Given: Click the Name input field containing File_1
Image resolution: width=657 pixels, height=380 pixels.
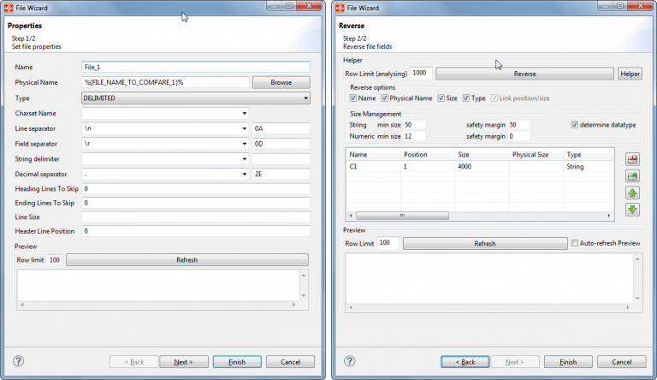Looking at the screenshot, I should (195, 67).
